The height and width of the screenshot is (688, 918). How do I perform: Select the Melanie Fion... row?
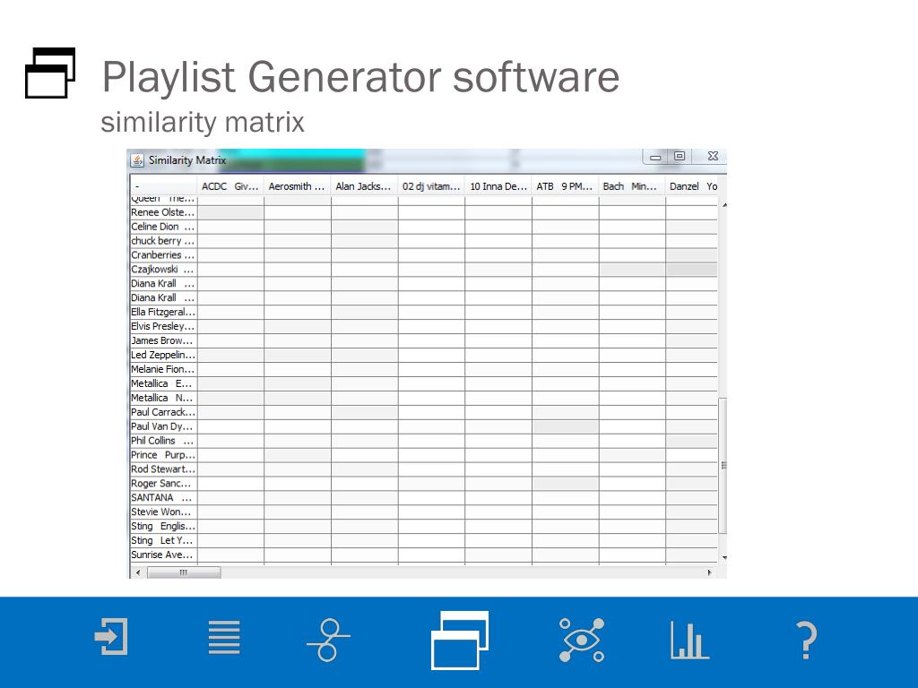point(424,369)
